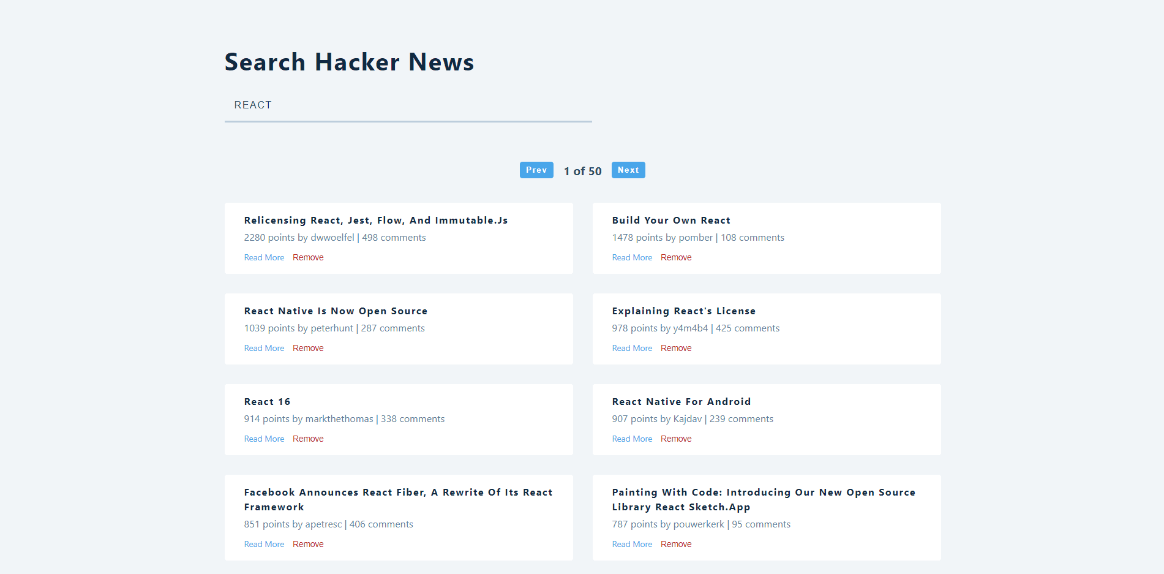Remove React Native Is Now Open Source card
Image resolution: width=1164 pixels, height=574 pixels.
[308, 349]
